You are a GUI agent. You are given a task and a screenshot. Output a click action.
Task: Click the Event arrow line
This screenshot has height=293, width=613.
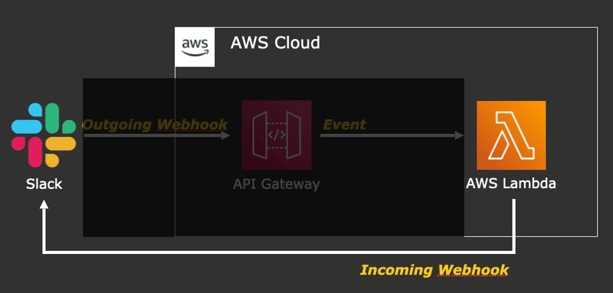click(392, 135)
